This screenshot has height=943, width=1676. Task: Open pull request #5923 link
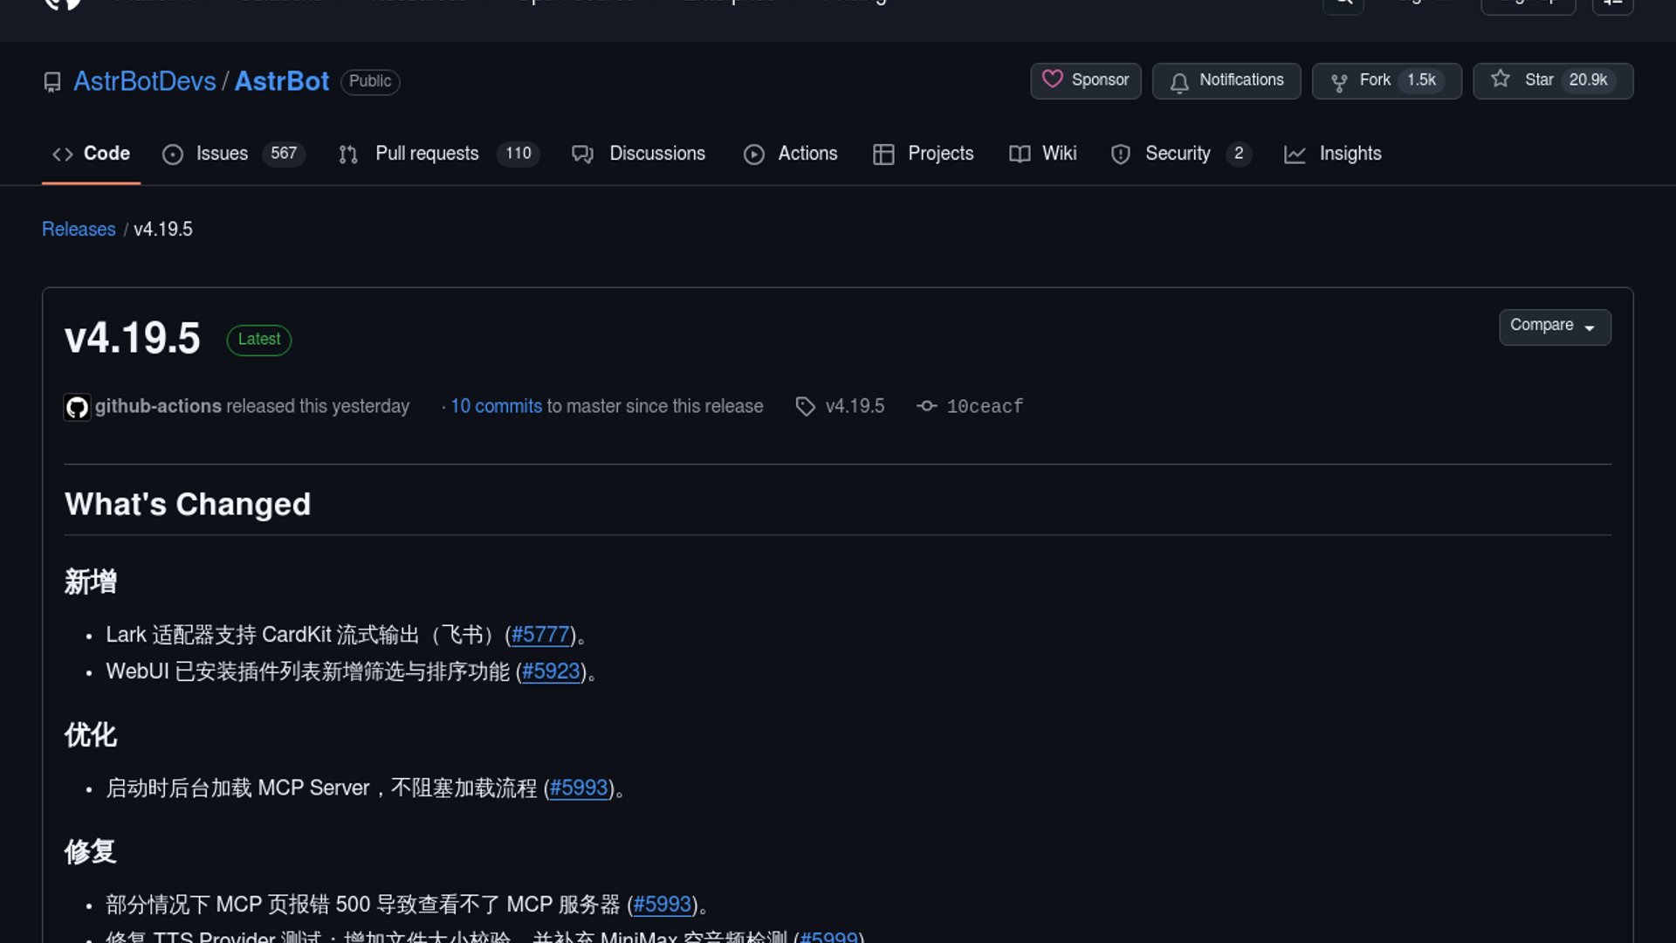pyautogui.click(x=550, y=671)
